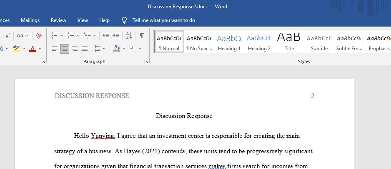
Task: Decrease paragraph indent
Action: [106, 36]
